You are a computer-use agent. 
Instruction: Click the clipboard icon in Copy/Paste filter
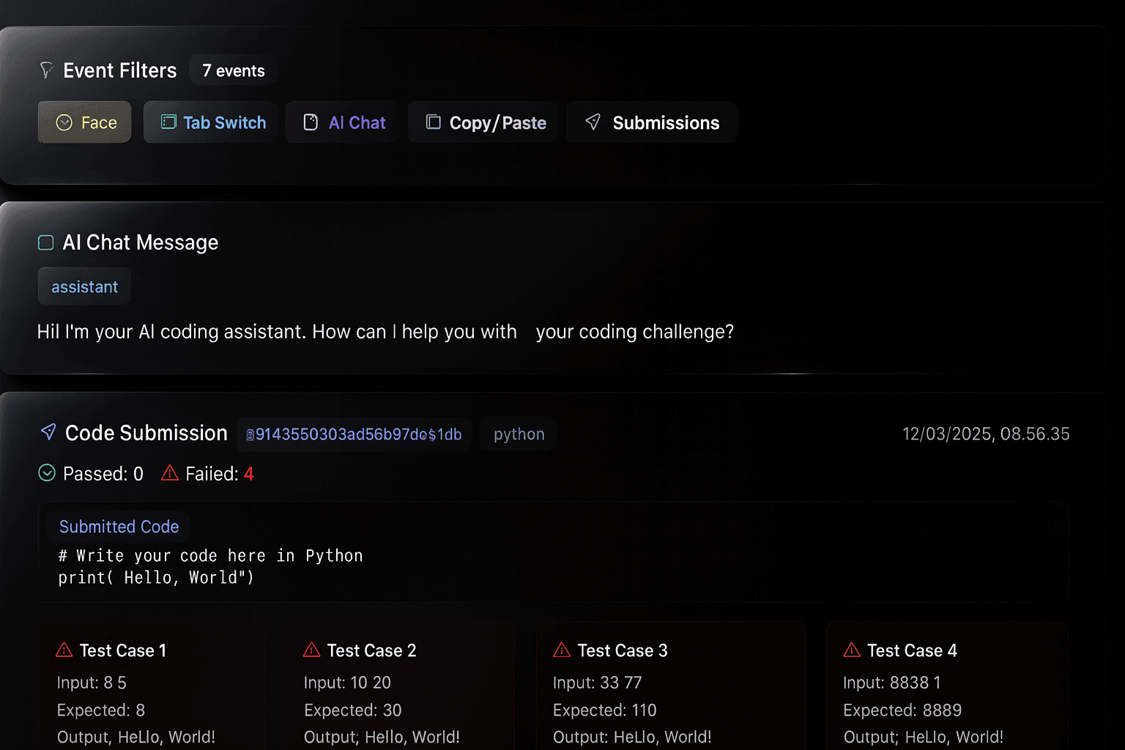pos(434,122)
